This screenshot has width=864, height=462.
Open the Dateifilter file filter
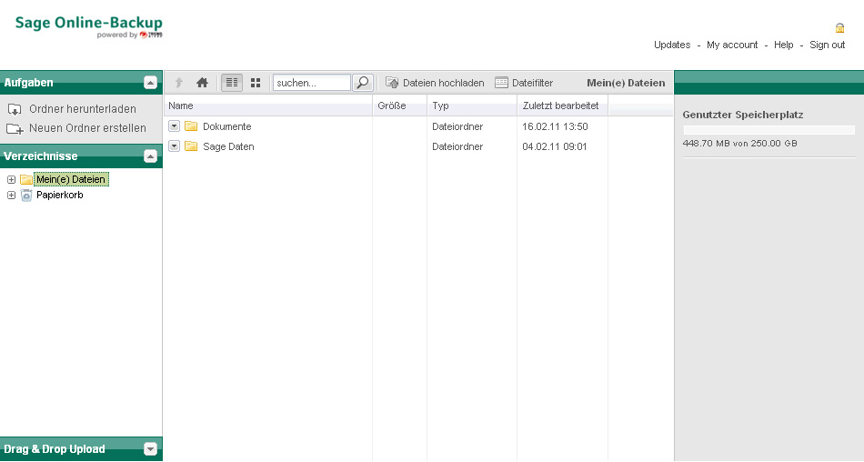pos(524,83)
